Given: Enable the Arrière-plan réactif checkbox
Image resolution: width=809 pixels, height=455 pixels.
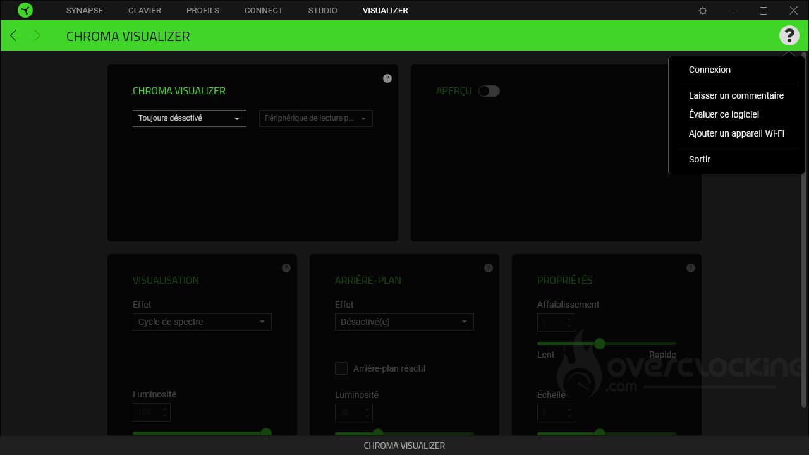Looking at the screenshot, I should coord(341,368).
